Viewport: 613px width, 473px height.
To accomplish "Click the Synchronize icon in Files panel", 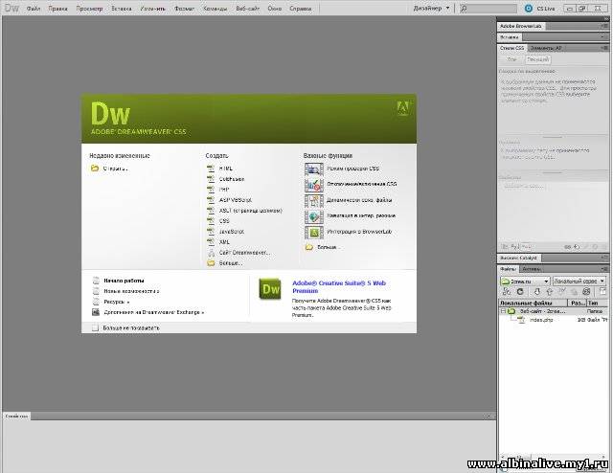I will [586, 292].
